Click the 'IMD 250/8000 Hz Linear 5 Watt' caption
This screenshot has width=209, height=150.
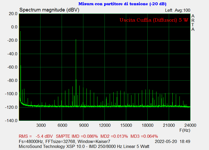click(119, 147)
